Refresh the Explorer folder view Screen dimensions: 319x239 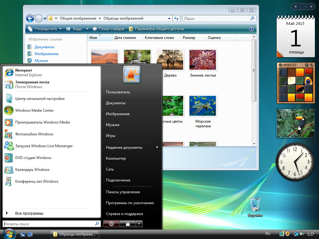pos(176,18)
